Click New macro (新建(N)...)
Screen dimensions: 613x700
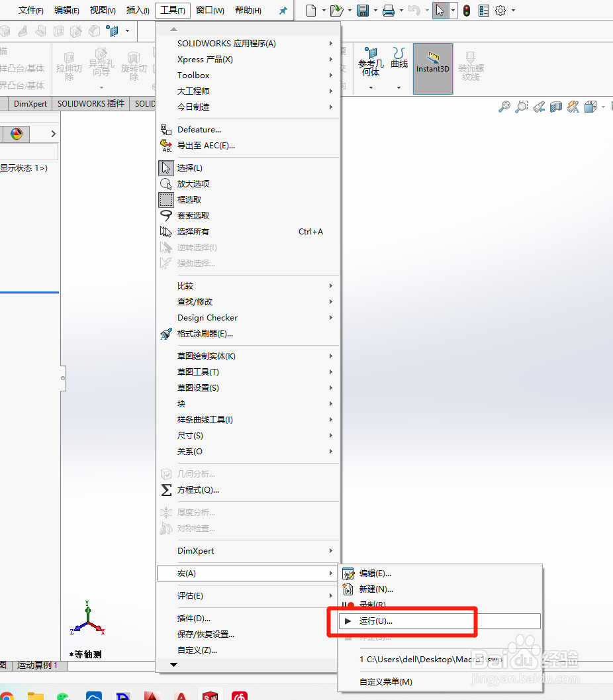[x=440, y=589]
